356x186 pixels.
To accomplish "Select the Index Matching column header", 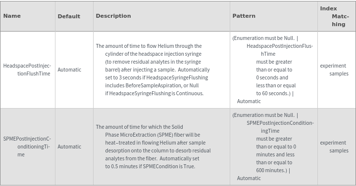I will [x=334, y=16].
